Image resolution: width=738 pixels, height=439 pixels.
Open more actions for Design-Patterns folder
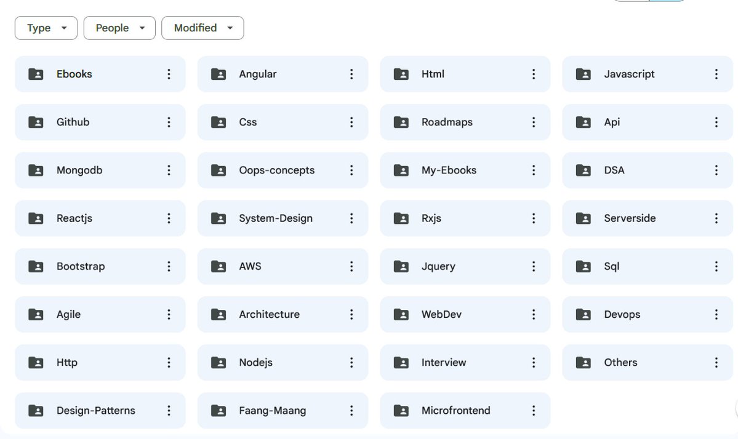point(169,411)
